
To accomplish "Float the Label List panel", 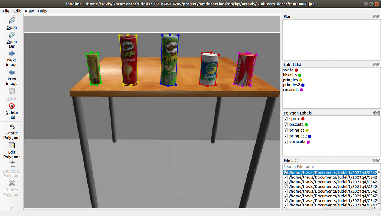I will click(x=375, y=65).
